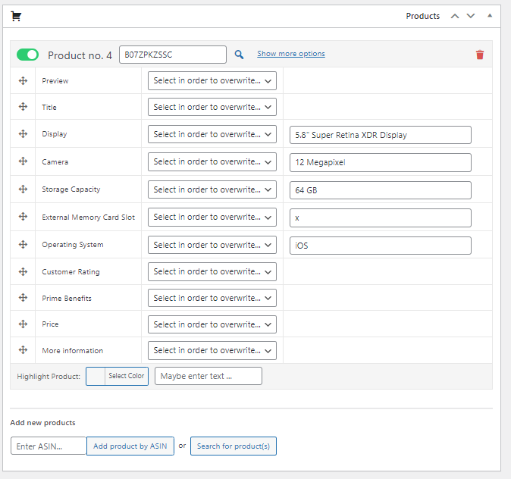Grab the move handle for Camera row

(23, 161)
